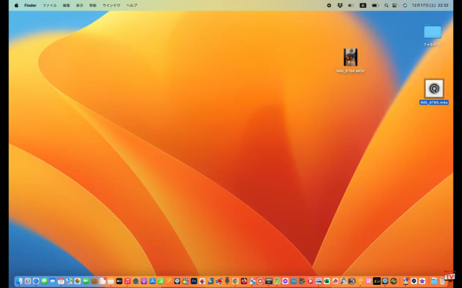Open Spotlight search
This screenshot has width=462, height=288.
[386, 5]
